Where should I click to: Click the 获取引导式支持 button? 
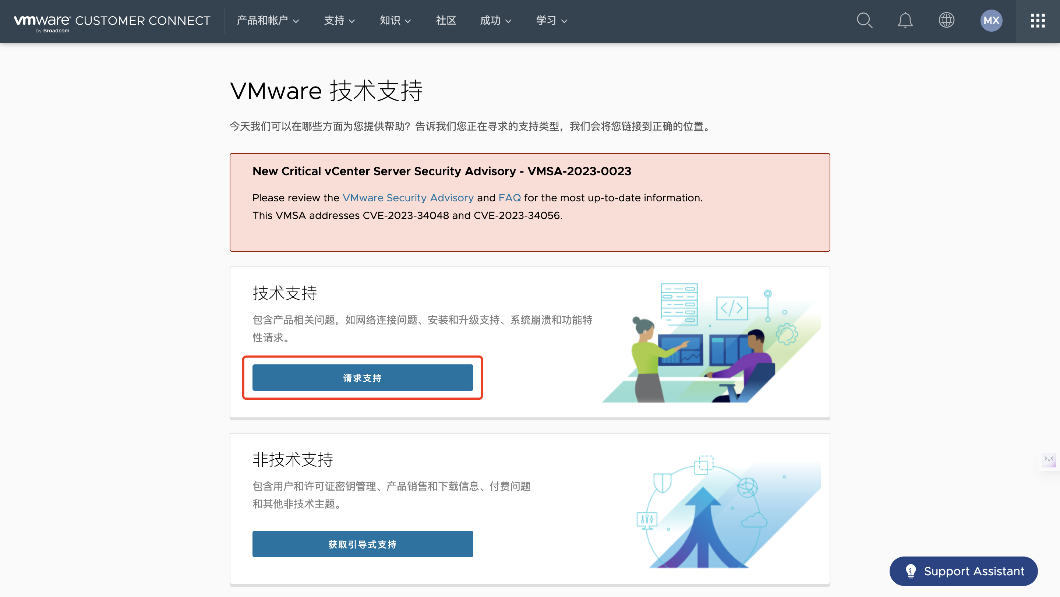point(363,544)
